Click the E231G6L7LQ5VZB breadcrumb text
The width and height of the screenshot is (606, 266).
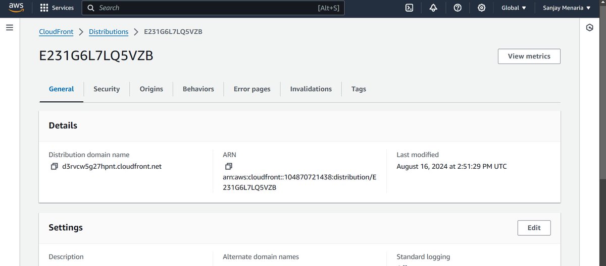(173, 32)
